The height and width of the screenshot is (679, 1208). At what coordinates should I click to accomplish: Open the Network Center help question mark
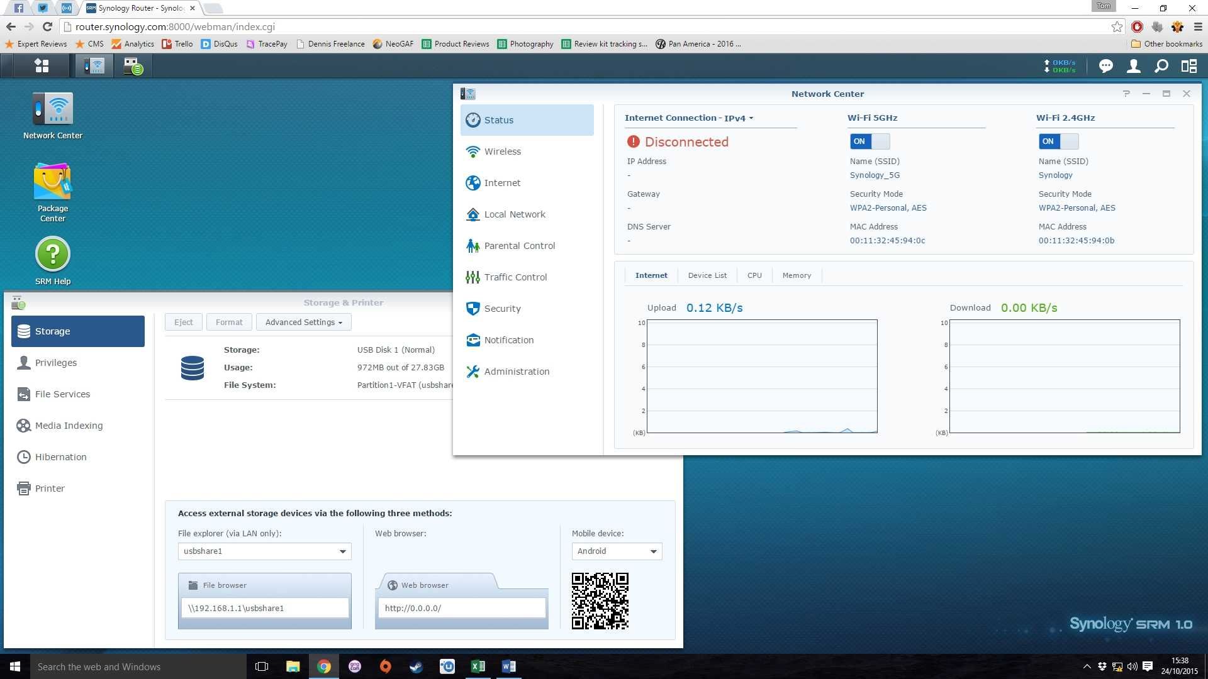pos(1126,94)
